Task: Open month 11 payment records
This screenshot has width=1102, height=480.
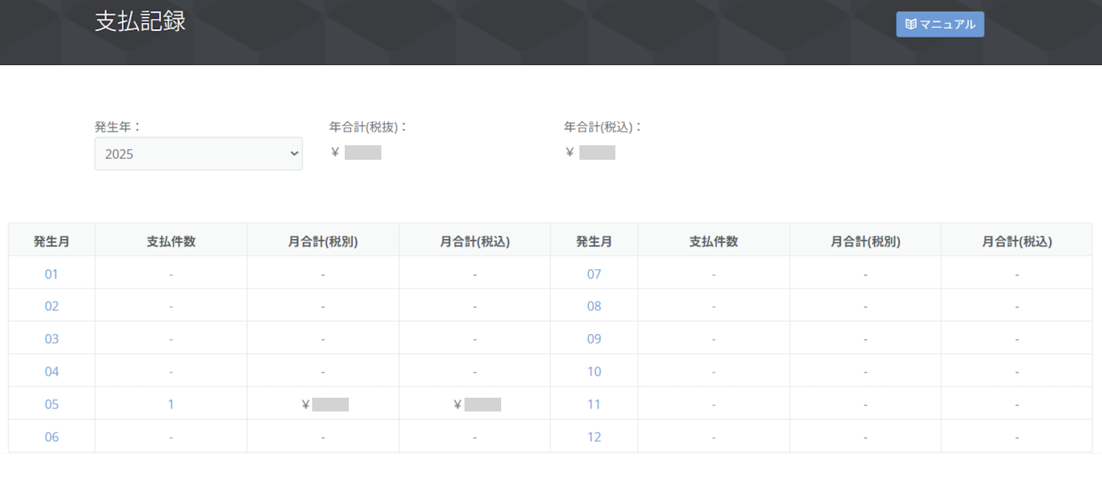Action: 594,404
